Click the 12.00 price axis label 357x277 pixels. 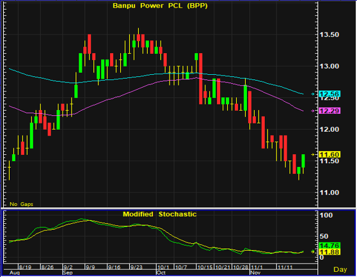pos(329,129)
